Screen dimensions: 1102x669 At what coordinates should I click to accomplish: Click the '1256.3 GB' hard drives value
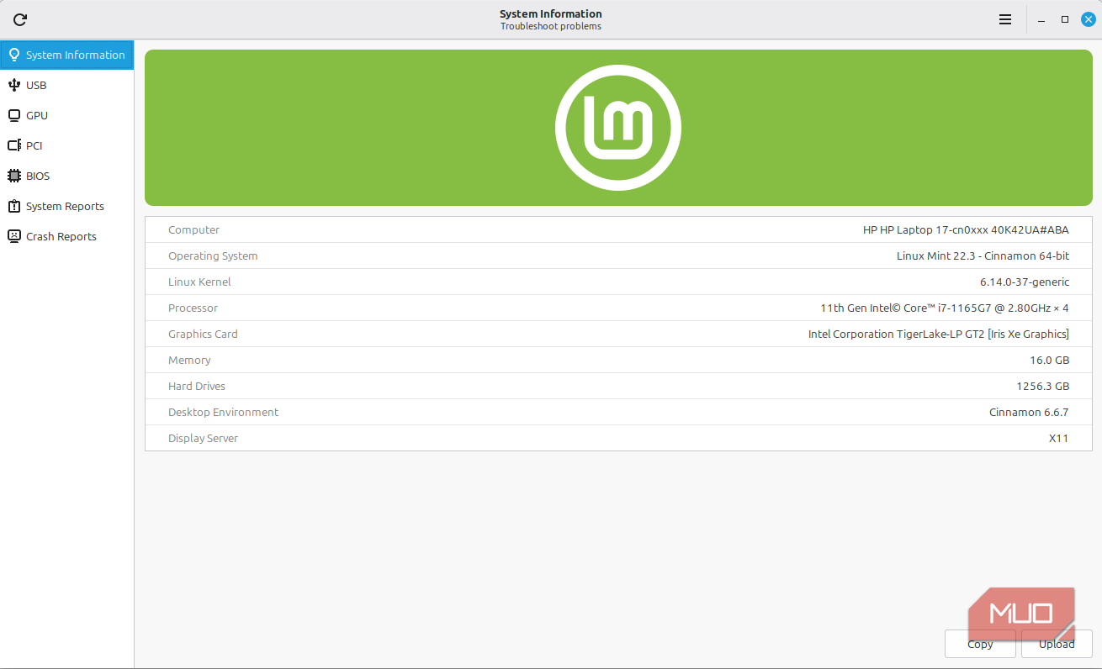1042,386
